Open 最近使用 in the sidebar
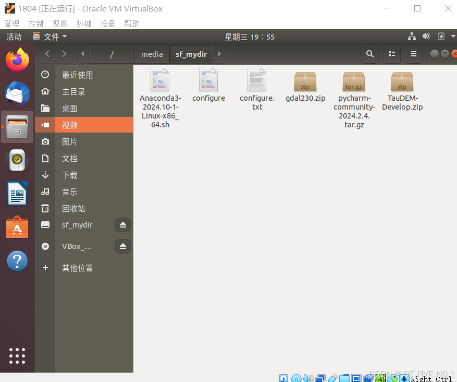This screenshot has width=457, height=382. pyautogui.click(x=84, y=75)
